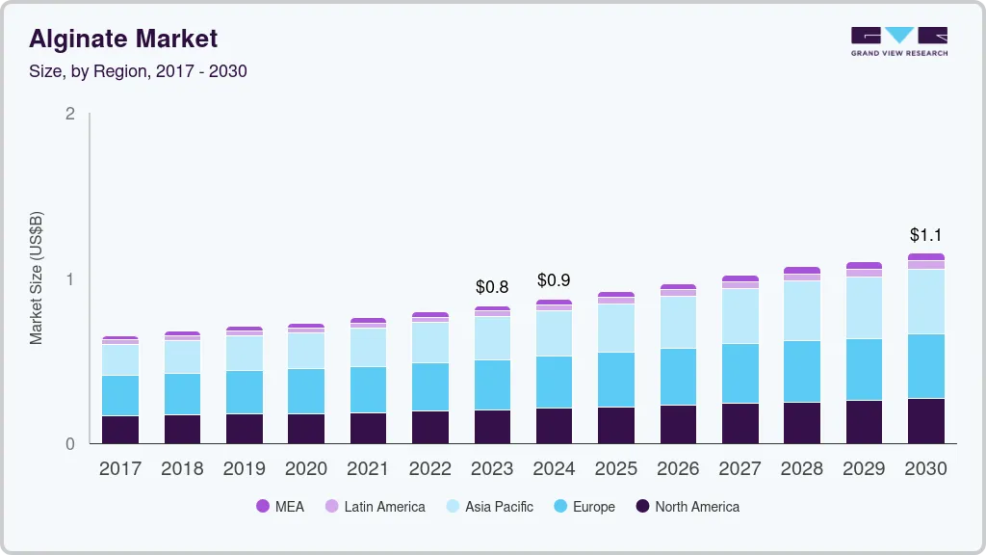The width and height of the screenshot is (986, 555).
Task: Select the MEA purple legend marker
Action: (263, 506)
